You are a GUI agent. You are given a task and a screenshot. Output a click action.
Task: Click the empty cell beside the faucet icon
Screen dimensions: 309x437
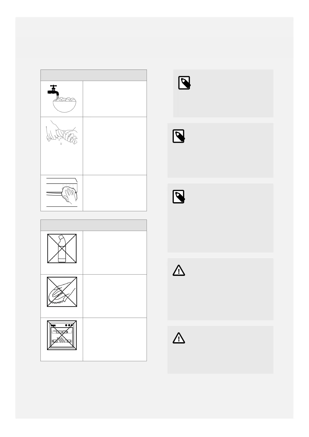click(x=115, y=99)
